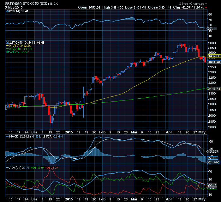The height and width of the screenshot is (202, 221).
Task: Click the Dec label on the date axis below the ADX panel
Action: click(34, 199)
